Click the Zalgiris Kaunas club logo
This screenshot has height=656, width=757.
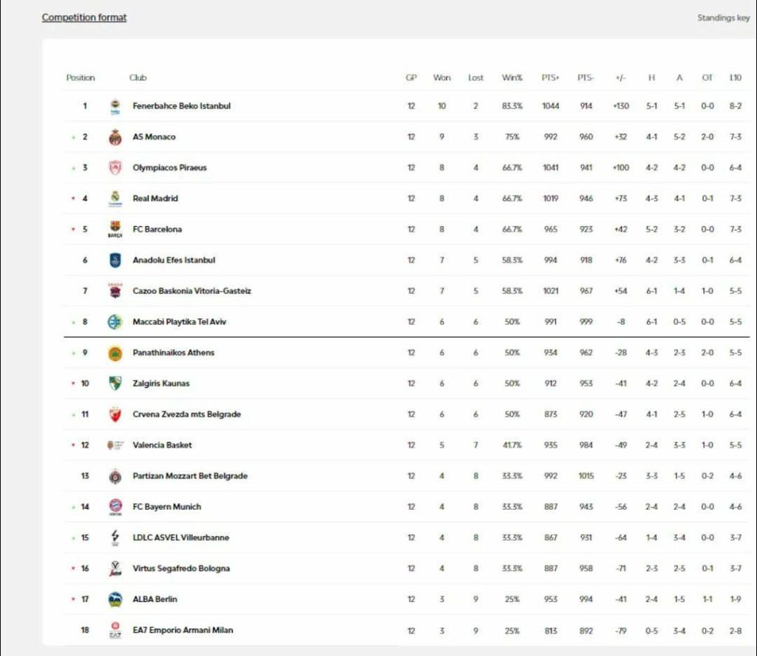coord(115,383)
